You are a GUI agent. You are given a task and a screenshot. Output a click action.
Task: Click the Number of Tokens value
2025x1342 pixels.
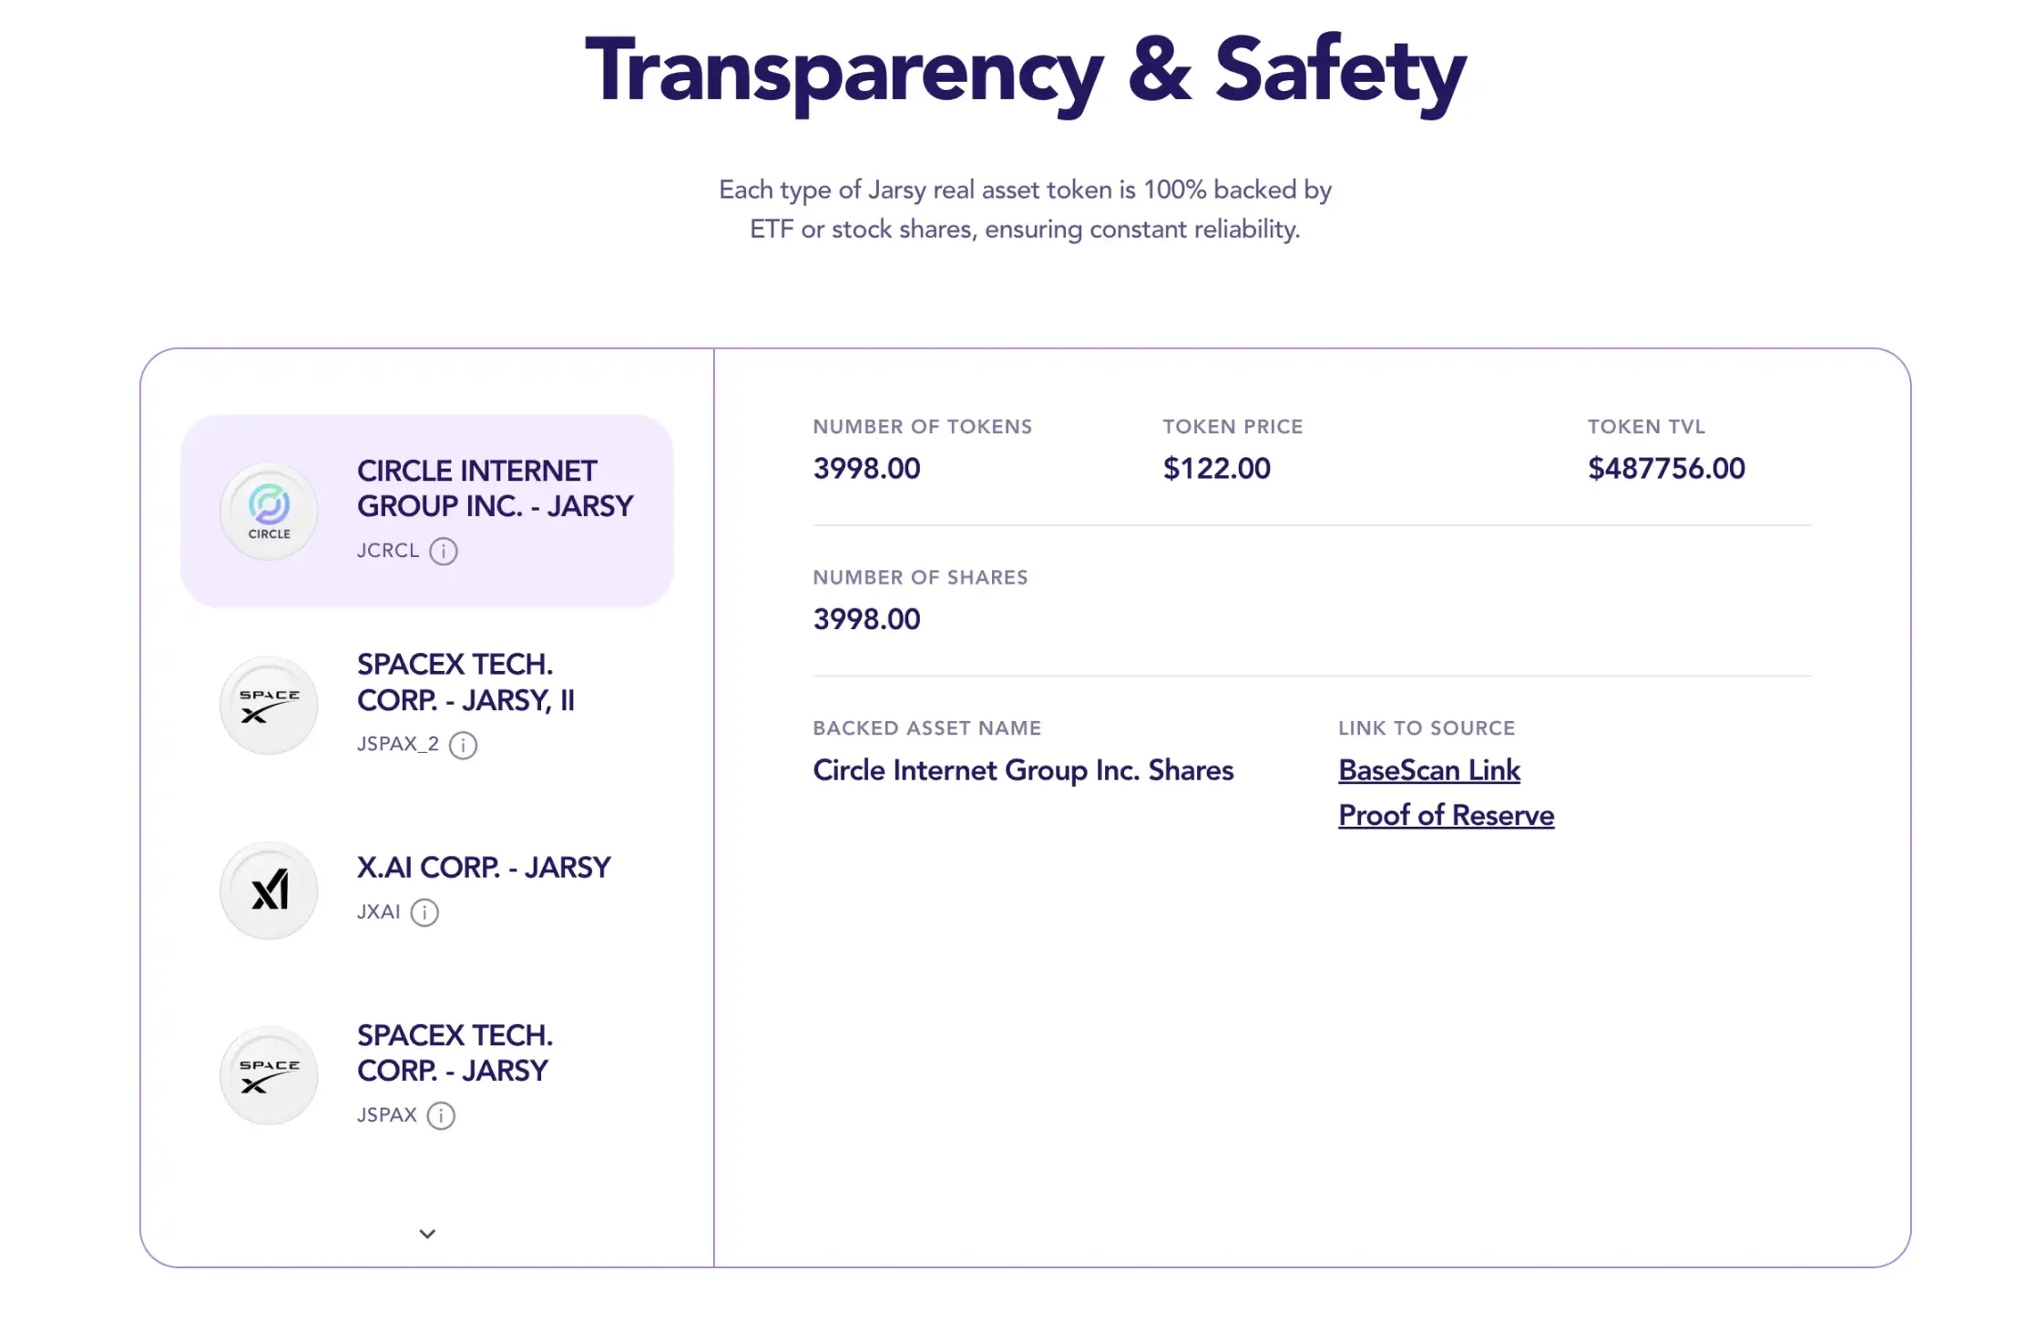[x=866, y=468]
